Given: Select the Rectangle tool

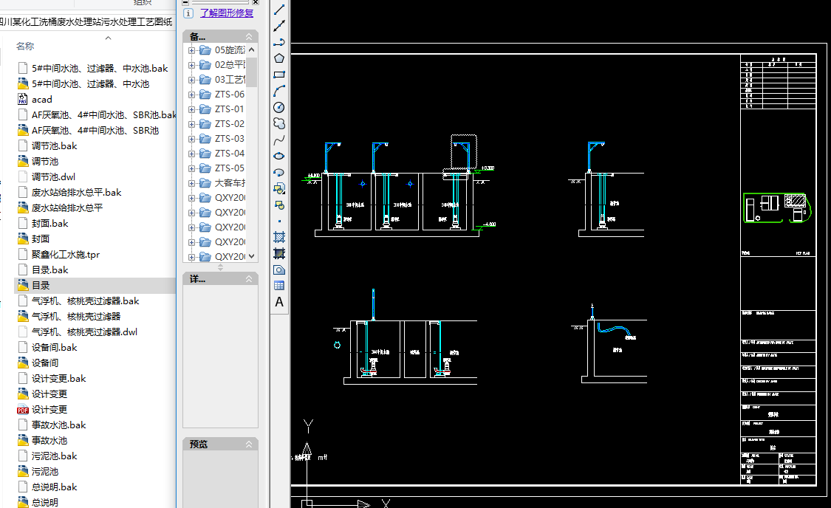Looking at the screenshot, I should (x=278, y=75).
